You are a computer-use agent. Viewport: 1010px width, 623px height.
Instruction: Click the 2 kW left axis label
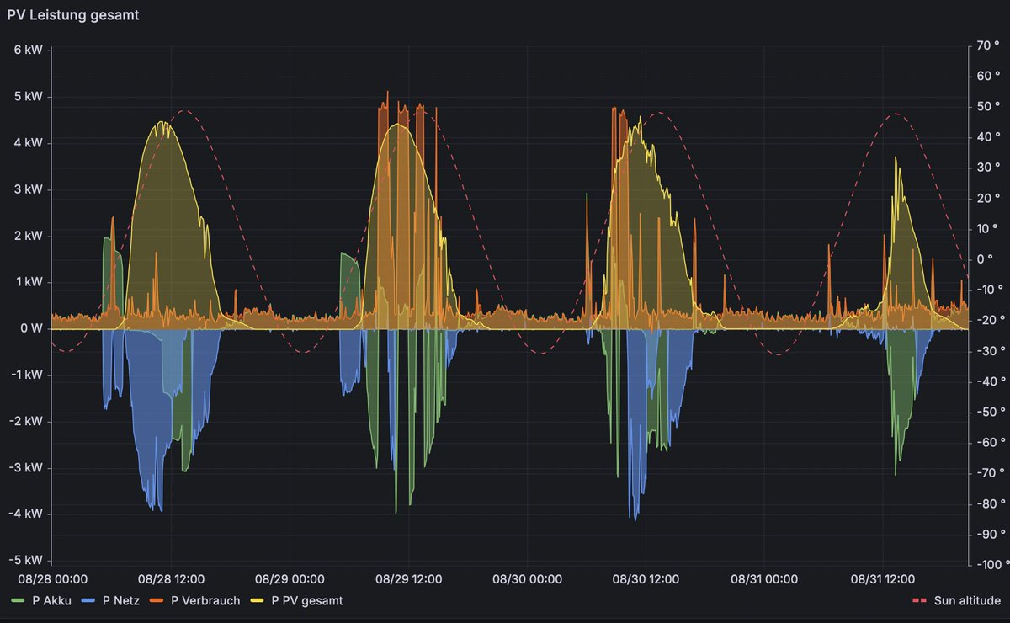[x=29, y=236]
